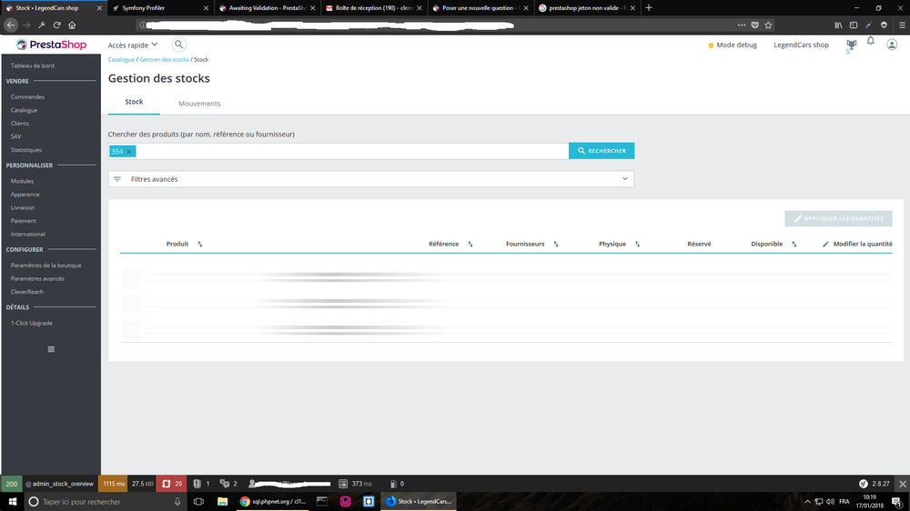910x511 pixels.
Task: Click the trophy merchant expertise icon
Action: pos(852,44)
